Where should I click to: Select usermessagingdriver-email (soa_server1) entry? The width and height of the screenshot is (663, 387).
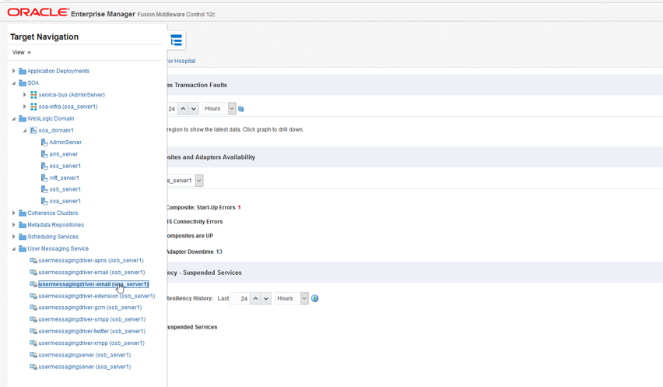(93, 284)
